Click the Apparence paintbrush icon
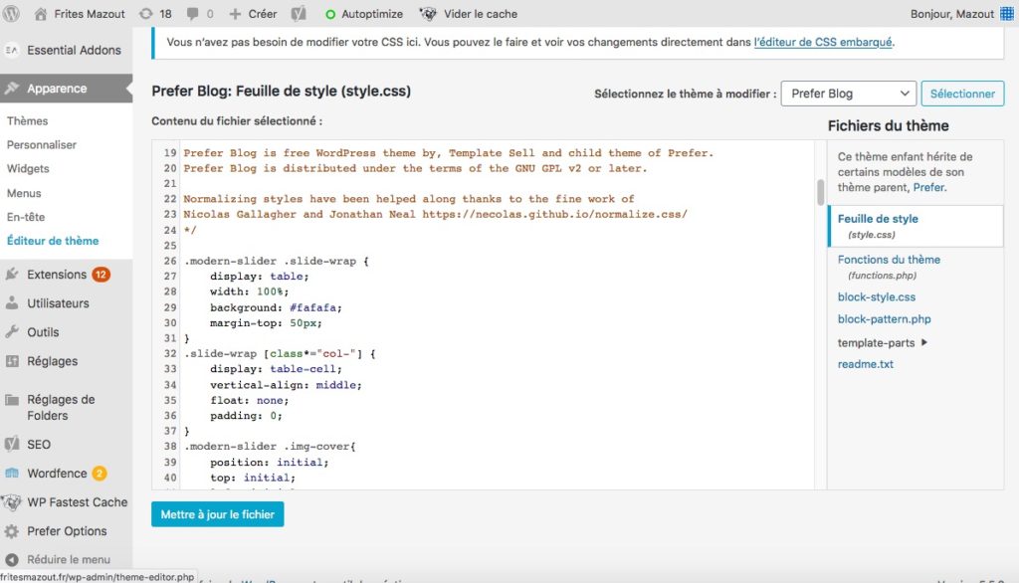 (x=12, y=89)
